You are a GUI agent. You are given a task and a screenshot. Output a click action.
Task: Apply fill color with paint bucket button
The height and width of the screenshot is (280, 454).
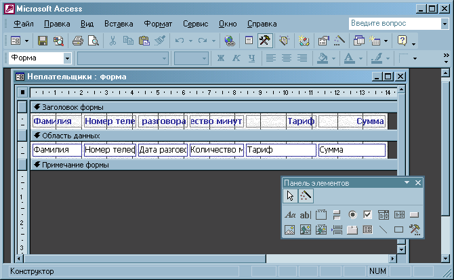point(323,58)
